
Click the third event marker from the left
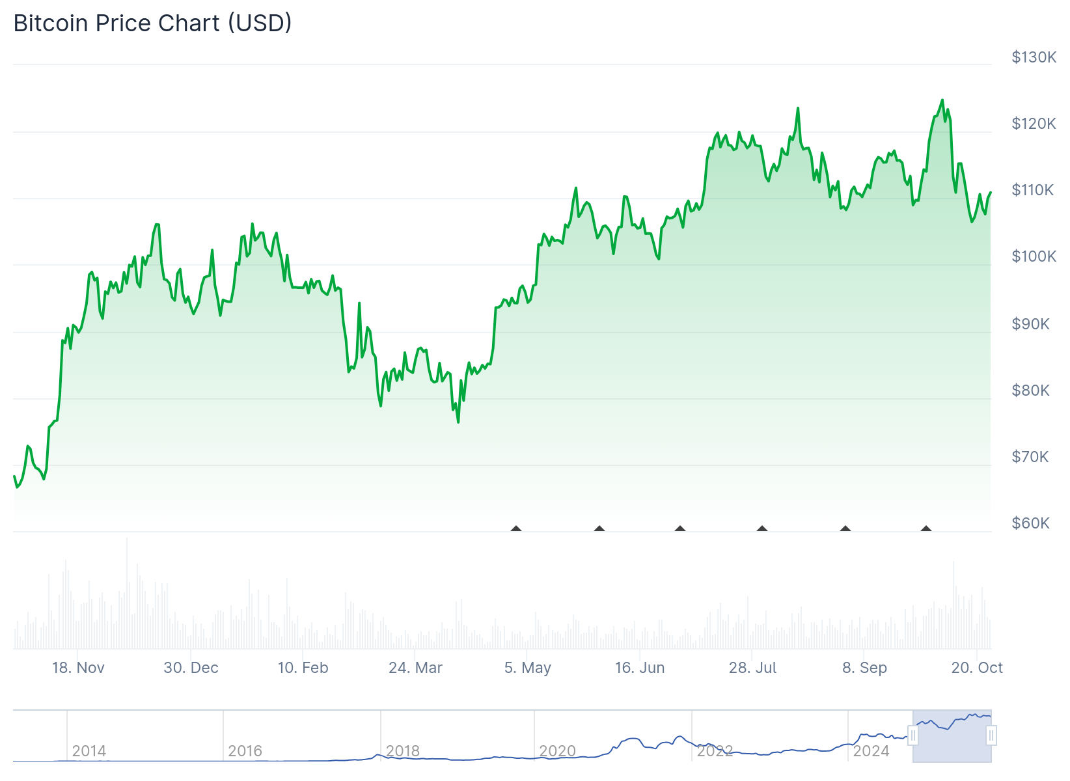pos(680,528)
